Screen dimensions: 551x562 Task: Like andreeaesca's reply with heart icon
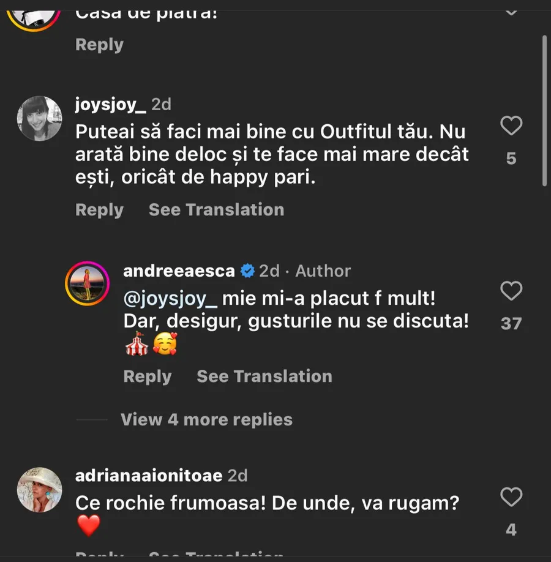click(511, 291)
